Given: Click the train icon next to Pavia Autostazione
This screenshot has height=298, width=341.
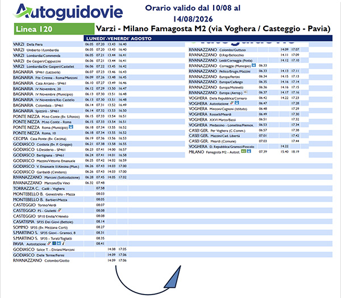Looking at the screenshot, I should 49,244.
